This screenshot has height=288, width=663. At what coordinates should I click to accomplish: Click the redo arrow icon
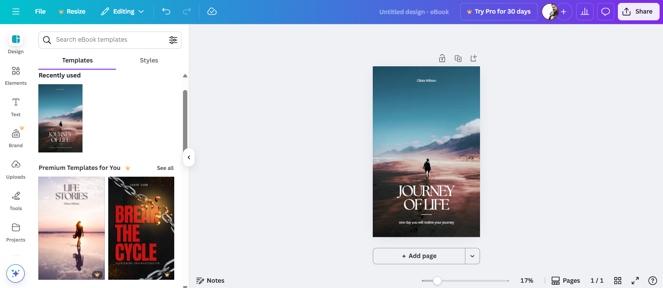tap(186, 11)
